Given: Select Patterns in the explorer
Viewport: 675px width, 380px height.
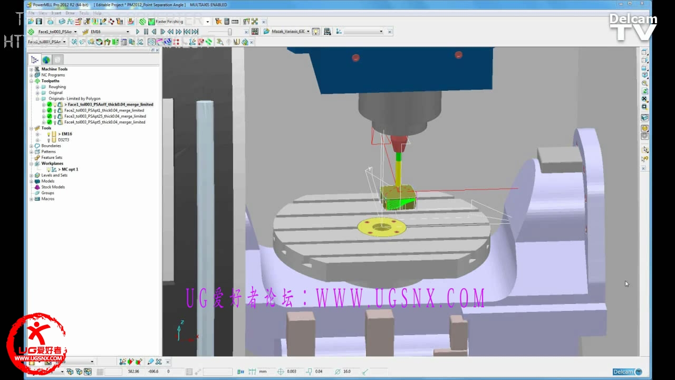Looking at the screenshot, I should point(49,151).
